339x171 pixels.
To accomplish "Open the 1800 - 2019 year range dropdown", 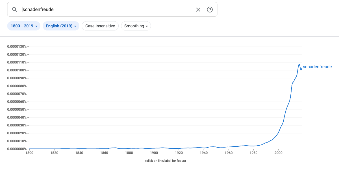I will pos(24,26).
